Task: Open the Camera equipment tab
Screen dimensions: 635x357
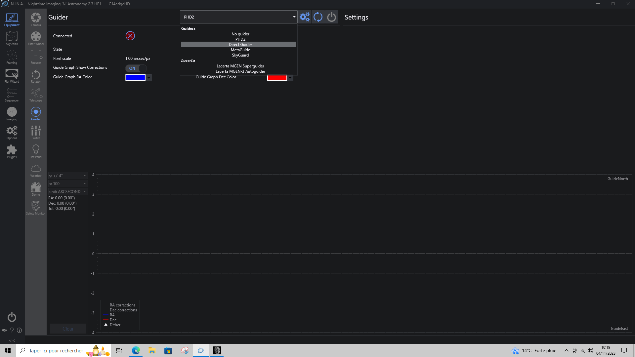Action: pos(36,20)
